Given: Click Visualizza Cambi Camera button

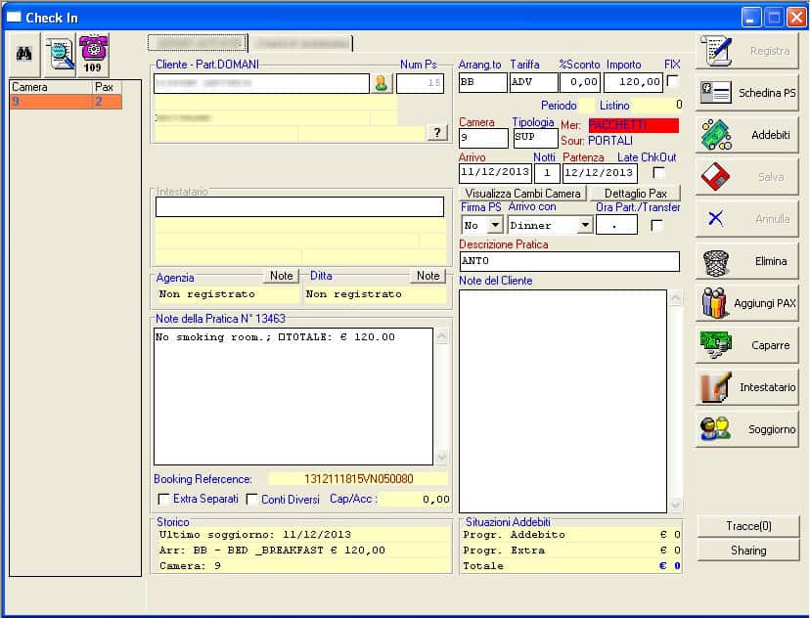Looking at the screenshot, I should (x=523, y=194).
